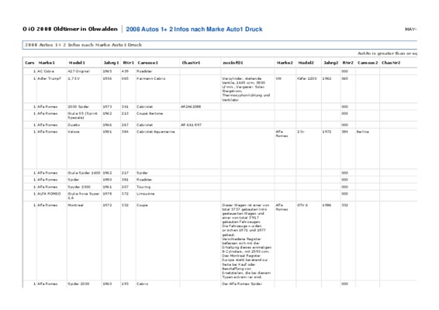Click the Jahrg2 column header
Image resolution: width=439 pixels, height=310 pixels.
[x=331, y=63]
